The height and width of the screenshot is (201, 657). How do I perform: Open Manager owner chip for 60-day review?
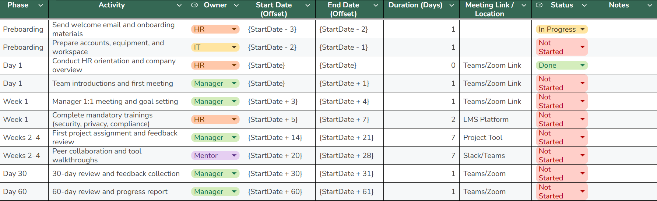pyautogui.click(x=234, y=191)
